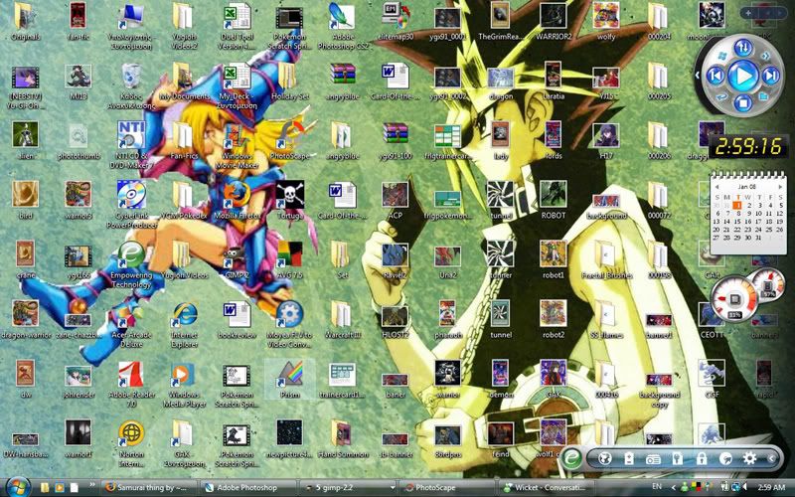Select day 15 in the calendar gadget
Screen dimensions: 795x497
pyautogui.click(x=737, y=221)
